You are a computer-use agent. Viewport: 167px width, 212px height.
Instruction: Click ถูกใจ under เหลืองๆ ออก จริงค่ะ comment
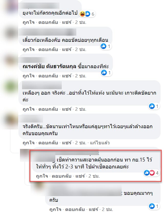click(x=28, y=109)
